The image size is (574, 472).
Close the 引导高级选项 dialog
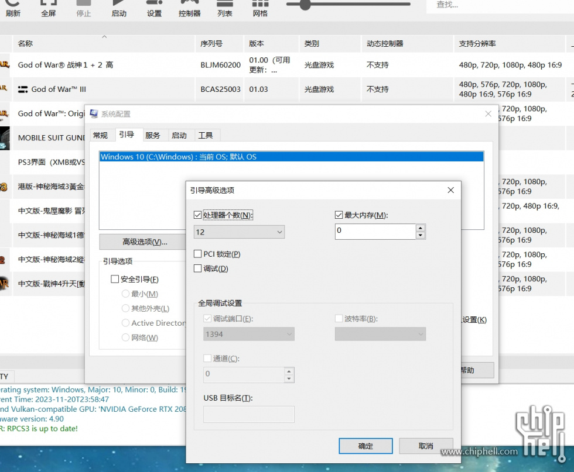tap(450, 190)
